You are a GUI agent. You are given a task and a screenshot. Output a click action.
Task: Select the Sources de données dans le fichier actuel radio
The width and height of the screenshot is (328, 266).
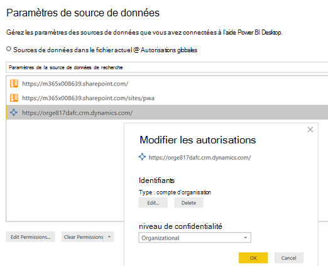pos(9,49)
